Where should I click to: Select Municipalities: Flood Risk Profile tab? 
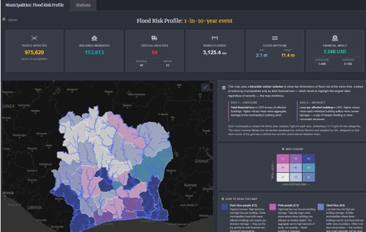point(35,5)
